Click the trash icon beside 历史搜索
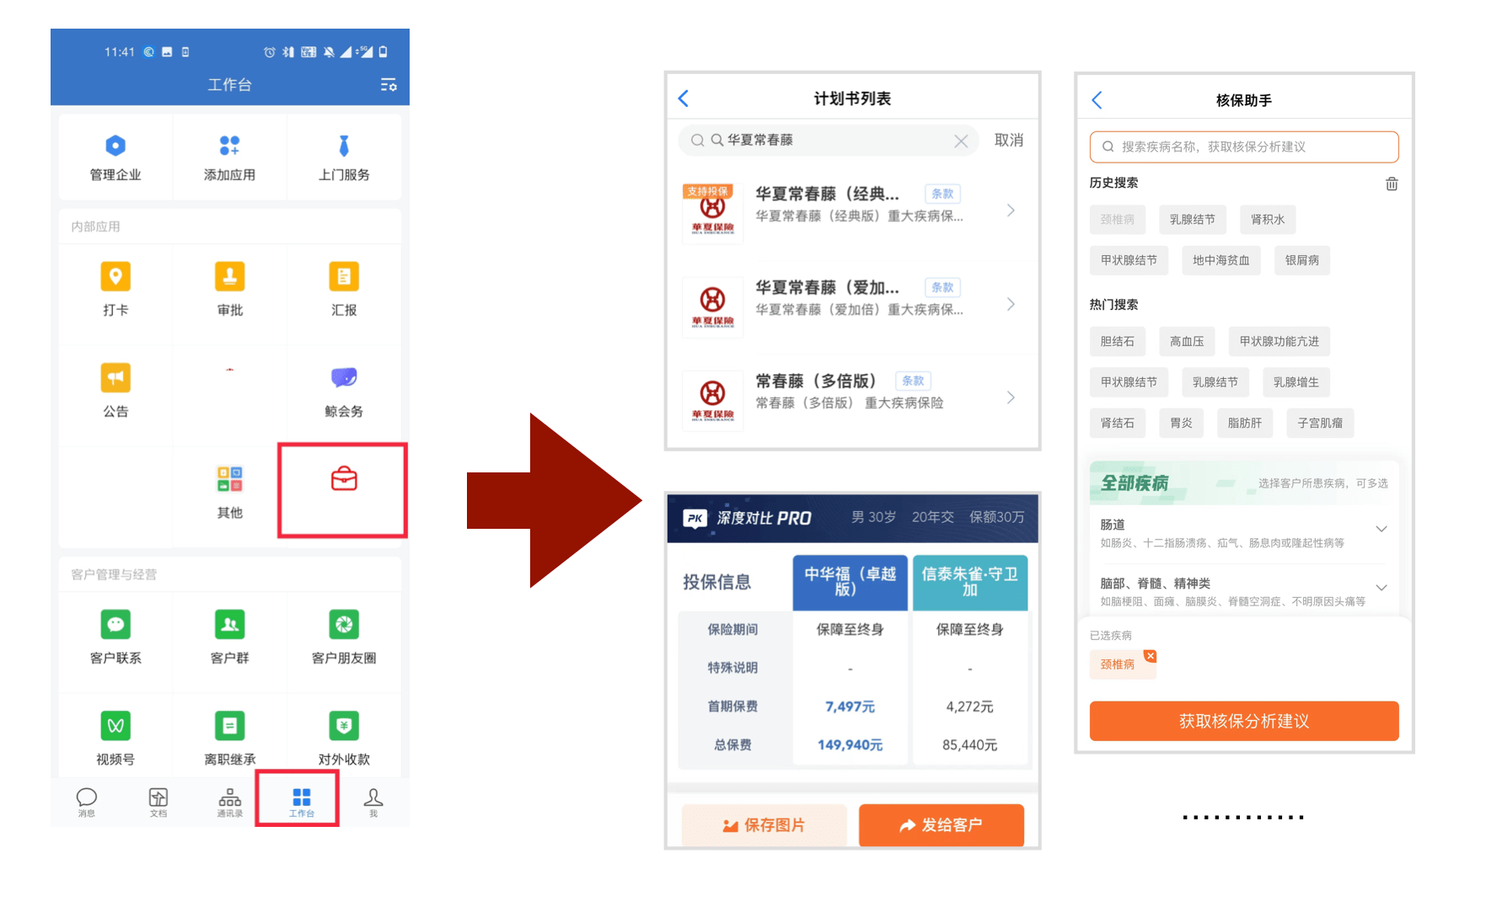 (1392, 184)
